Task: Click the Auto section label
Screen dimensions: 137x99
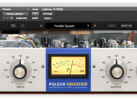Action: tap(35, 9)
